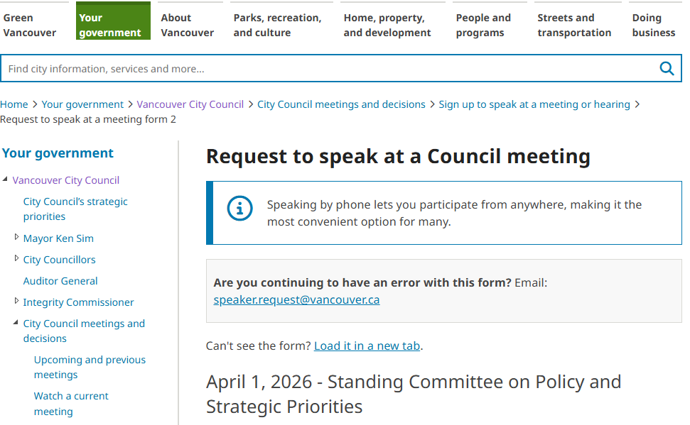Load the form in a new tab

coord(367,346)
